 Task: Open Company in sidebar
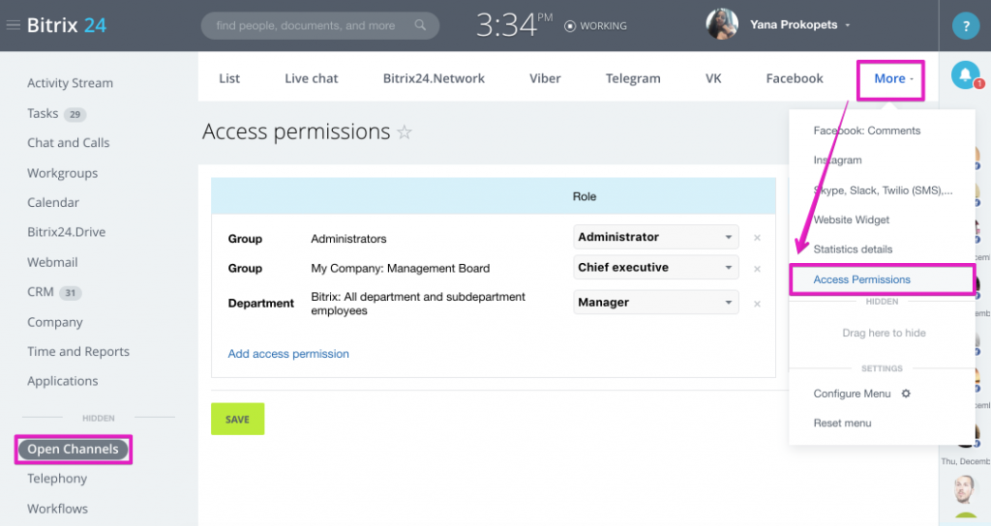tap(55, 322)
